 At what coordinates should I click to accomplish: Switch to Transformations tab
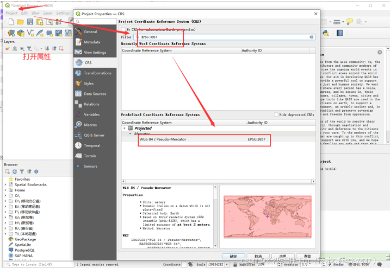point(95,73)
